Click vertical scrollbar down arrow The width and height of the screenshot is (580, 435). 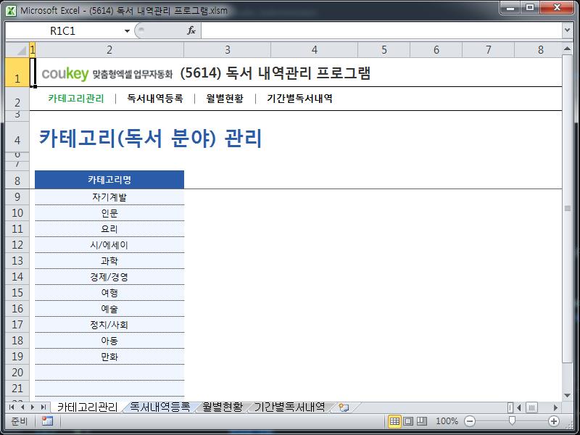point(567,395)
